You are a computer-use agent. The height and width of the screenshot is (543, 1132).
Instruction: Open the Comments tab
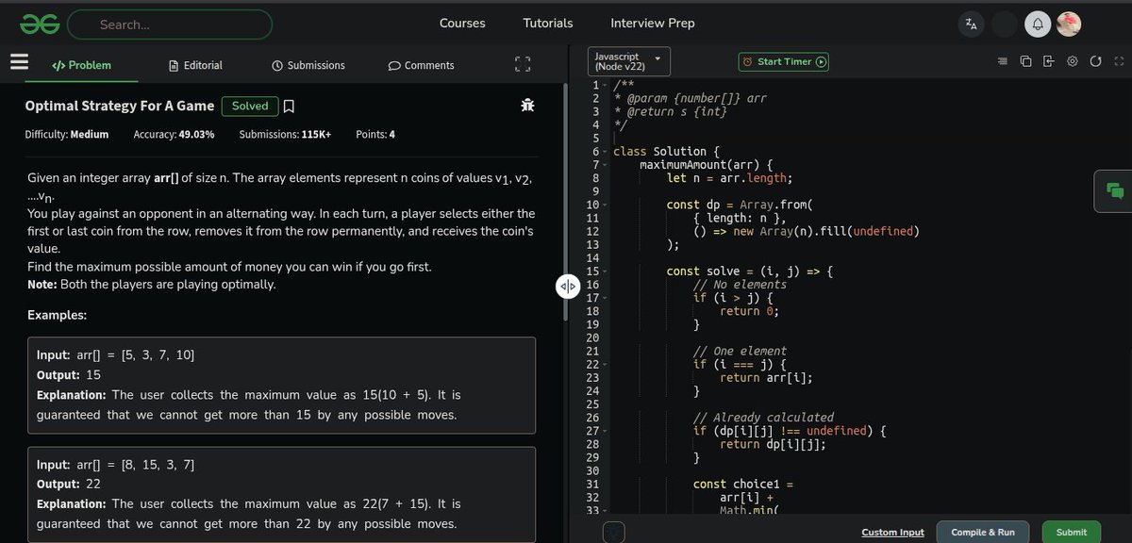[422, 65]
